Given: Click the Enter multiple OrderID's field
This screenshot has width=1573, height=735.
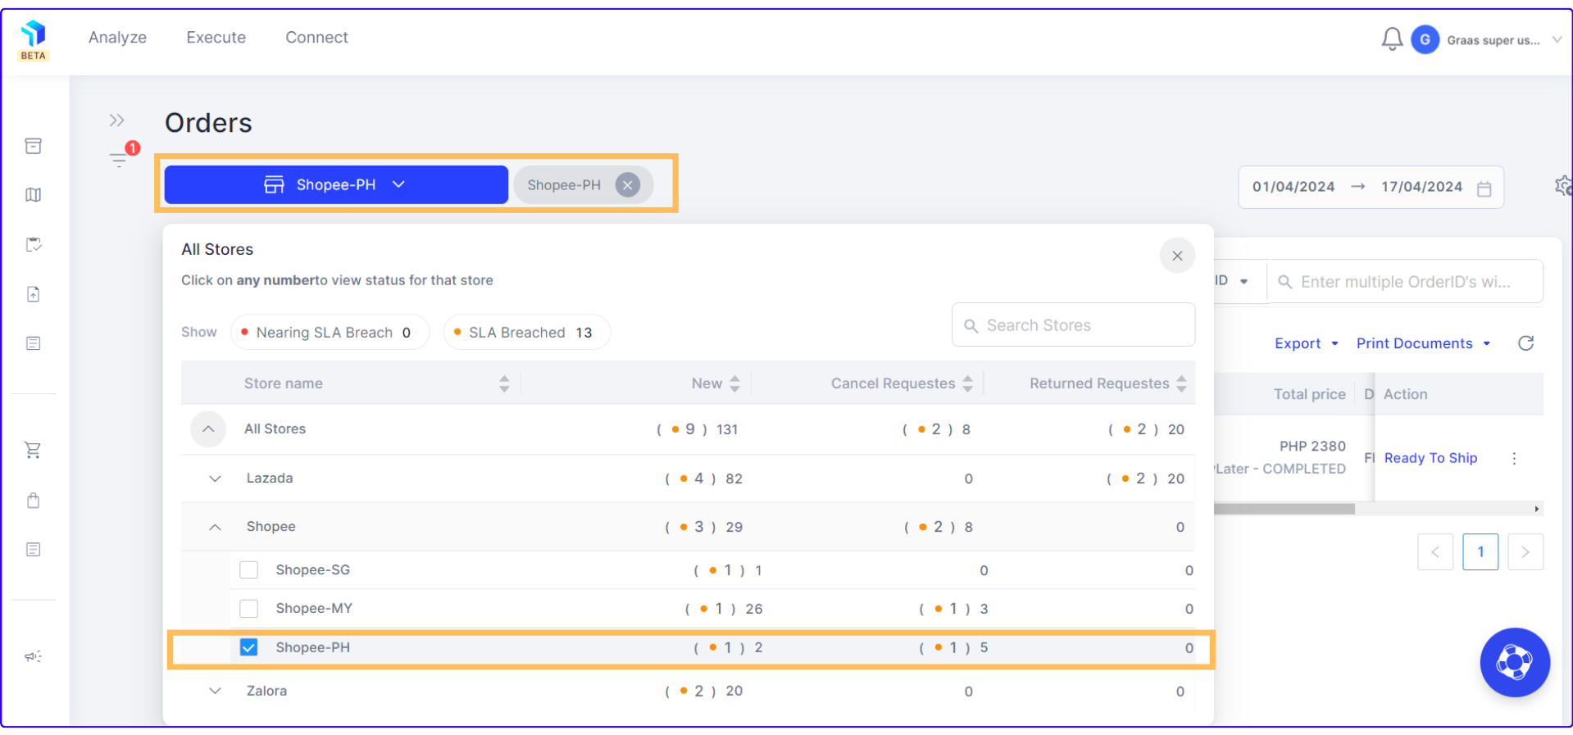Looking at the screenshot, I should coord(1405,282).
